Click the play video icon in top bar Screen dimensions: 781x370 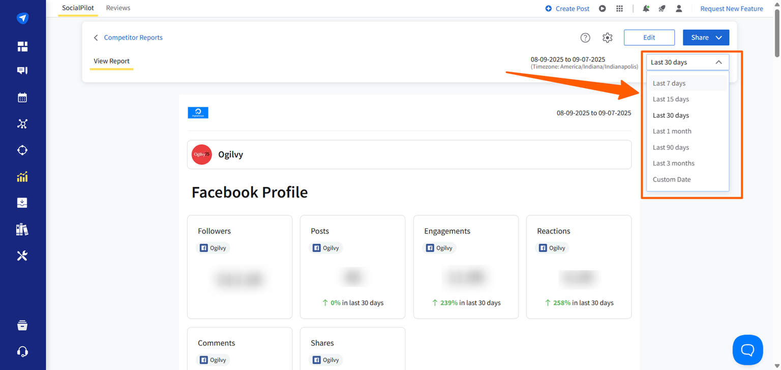pyautogui.click(x=603, y=9)
